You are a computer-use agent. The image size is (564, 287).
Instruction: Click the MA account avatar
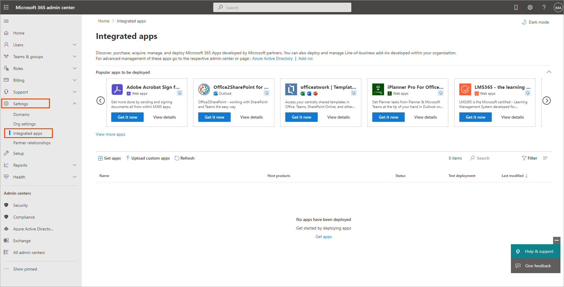[558, 7]
